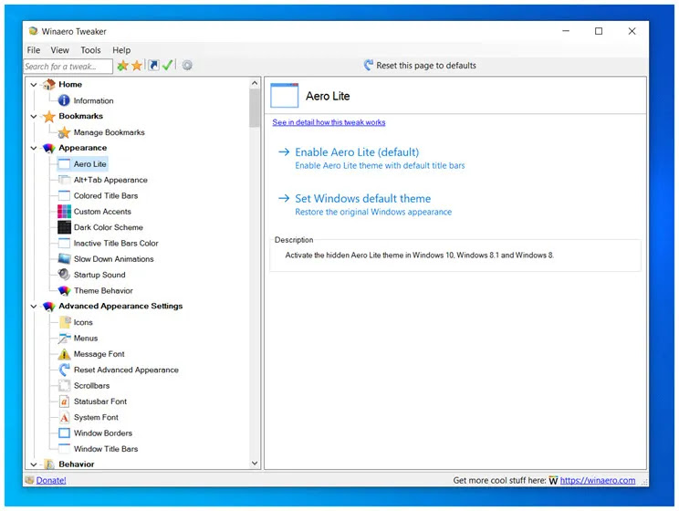Click the Advanced Appearance Settings icon

click(x=49, y=307)
